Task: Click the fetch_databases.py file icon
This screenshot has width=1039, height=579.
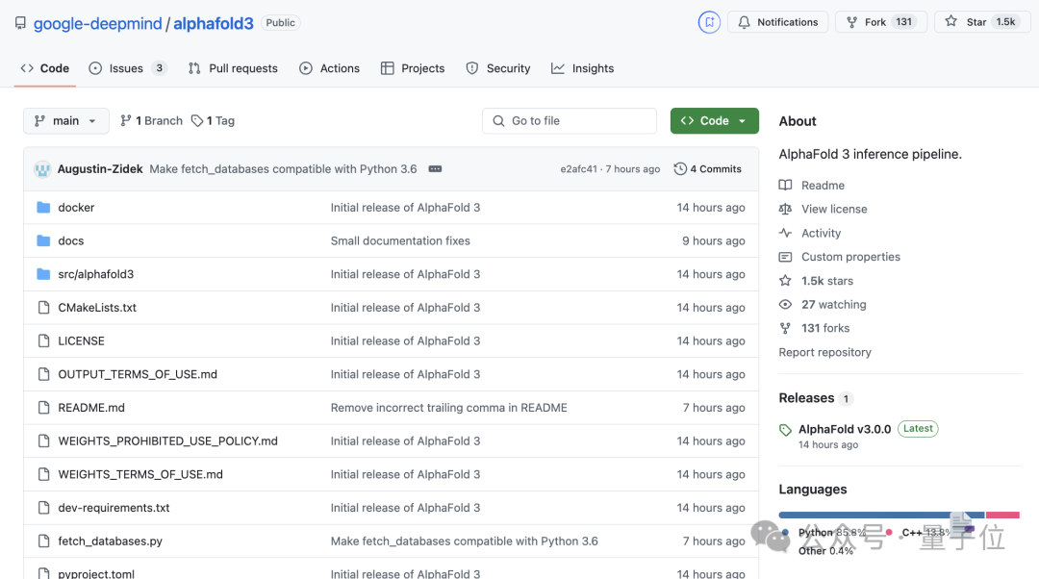Action: pyautogui.click(x=43, y=541)
